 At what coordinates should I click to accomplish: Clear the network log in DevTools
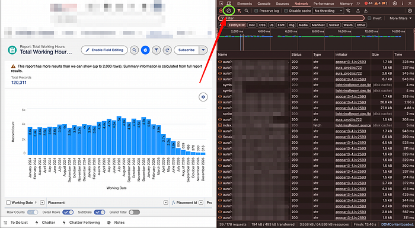pos(229,11)
